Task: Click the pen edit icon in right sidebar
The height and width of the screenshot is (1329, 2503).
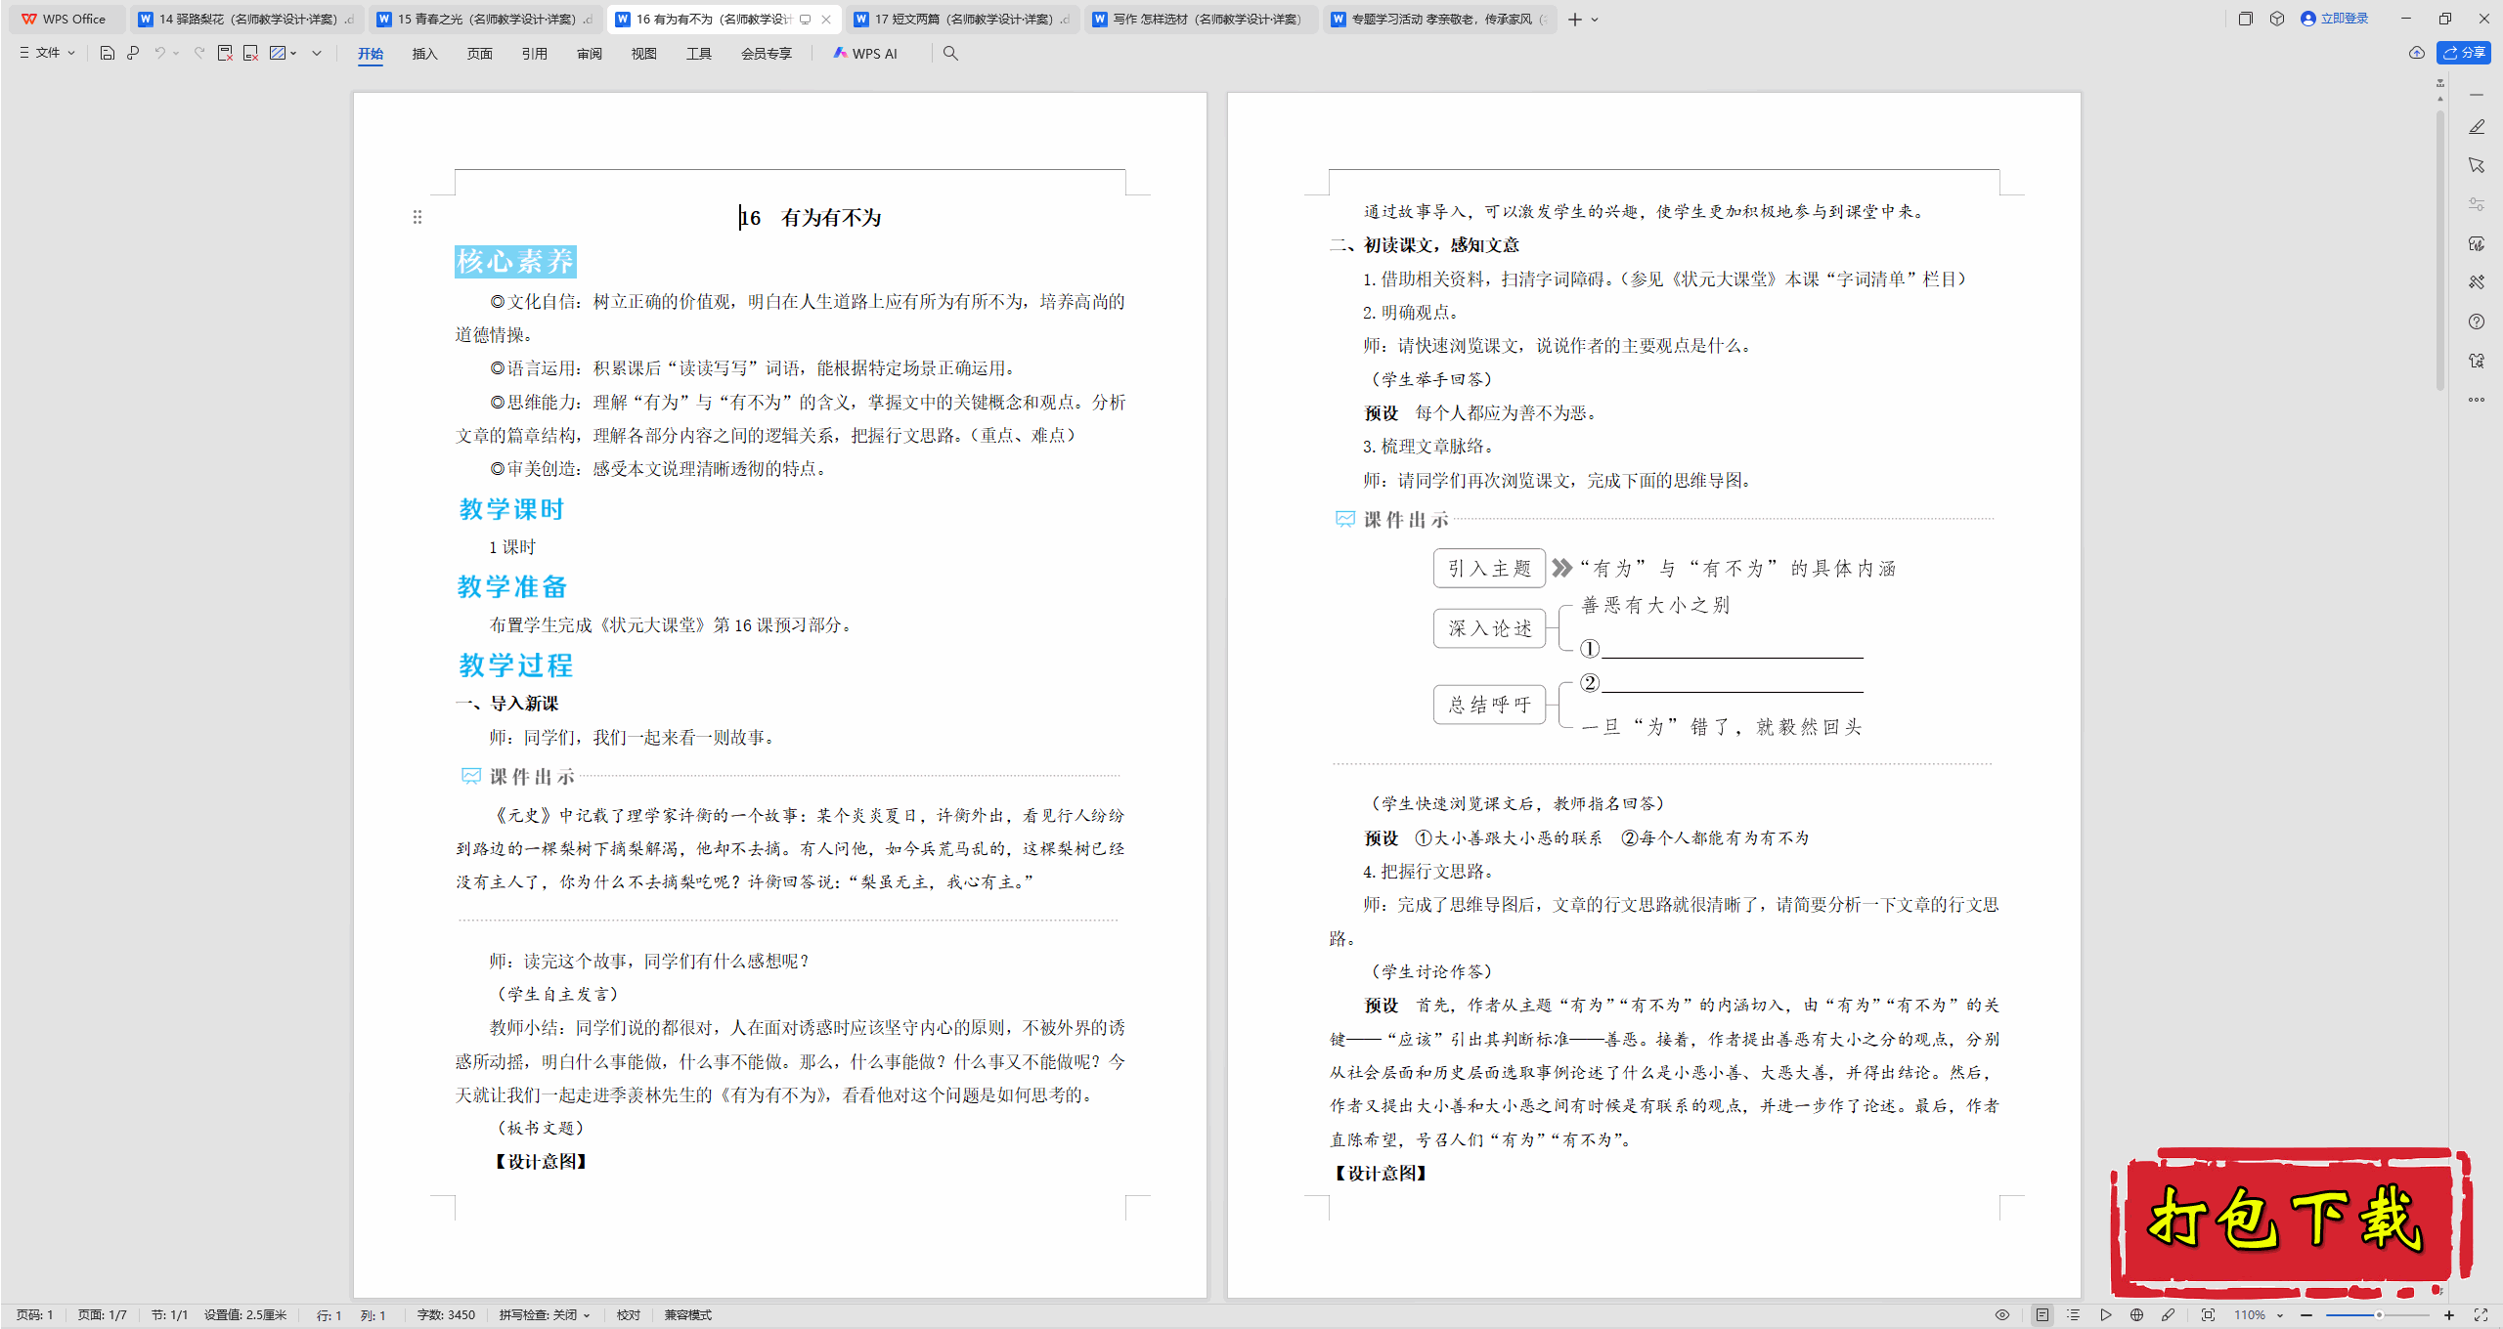Action: coord(2476,127)
